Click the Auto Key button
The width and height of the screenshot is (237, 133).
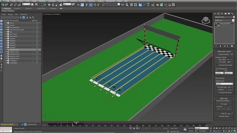[191, 128]
